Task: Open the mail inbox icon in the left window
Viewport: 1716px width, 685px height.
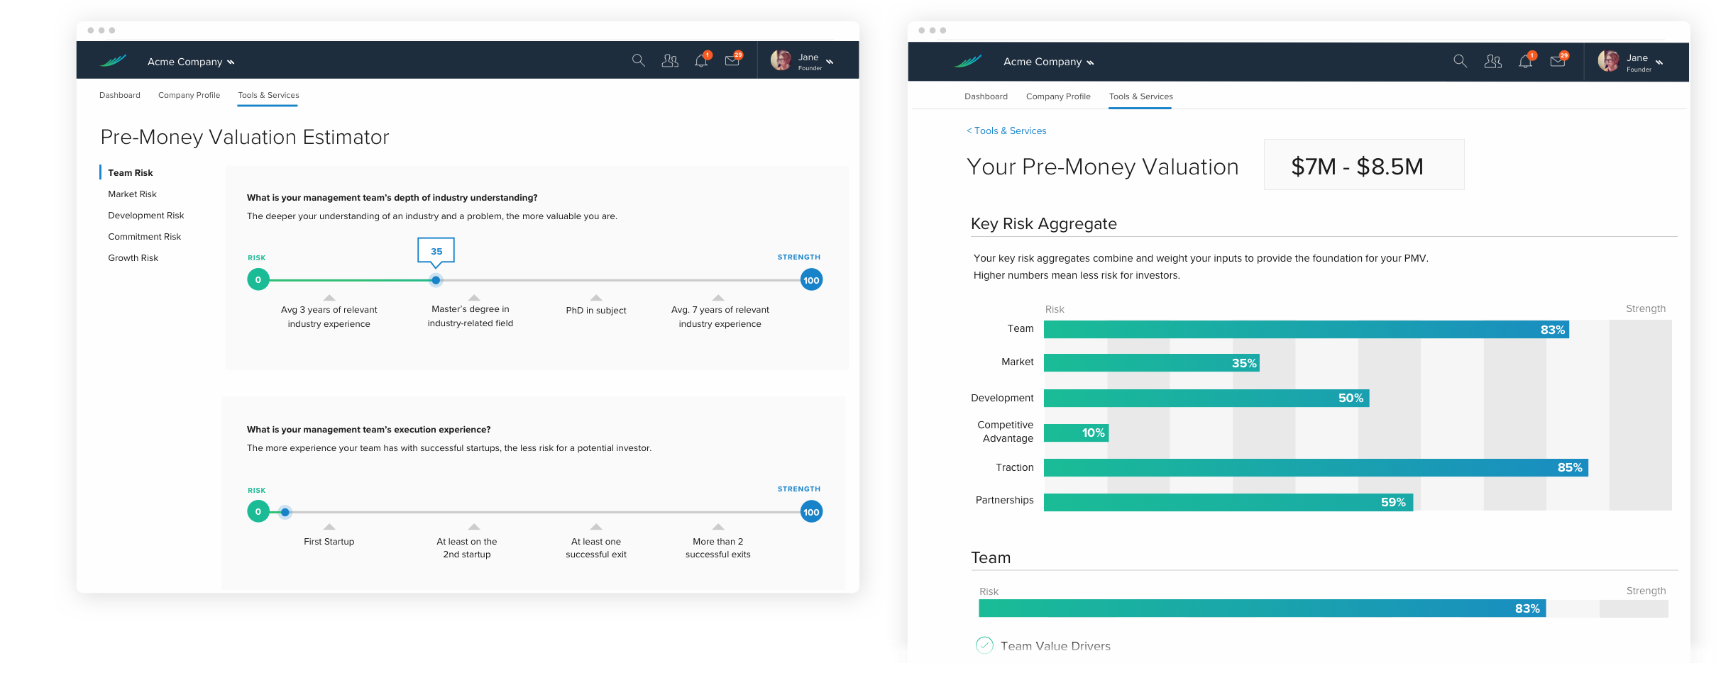Action: coord(732,61)
